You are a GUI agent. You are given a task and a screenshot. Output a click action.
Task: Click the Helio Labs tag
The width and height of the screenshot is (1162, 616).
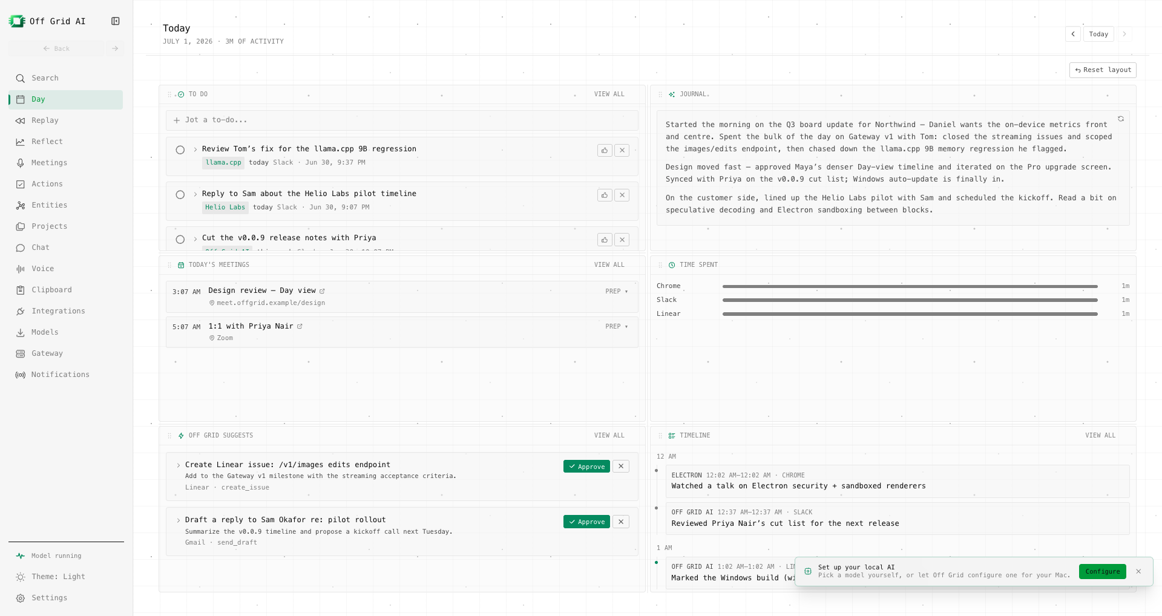pyautogui.click(x=225, y=207)
